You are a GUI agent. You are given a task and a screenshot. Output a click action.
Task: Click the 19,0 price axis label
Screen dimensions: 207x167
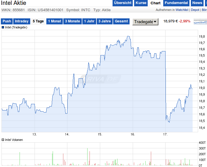point(202,88)
